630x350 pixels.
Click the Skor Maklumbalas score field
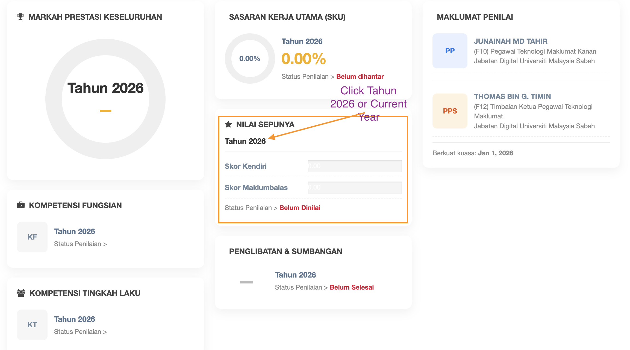tap(355, 188)
